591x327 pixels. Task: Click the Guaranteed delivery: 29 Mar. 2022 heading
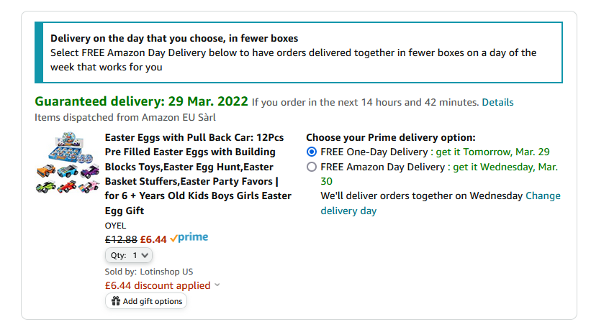(141, 101)
